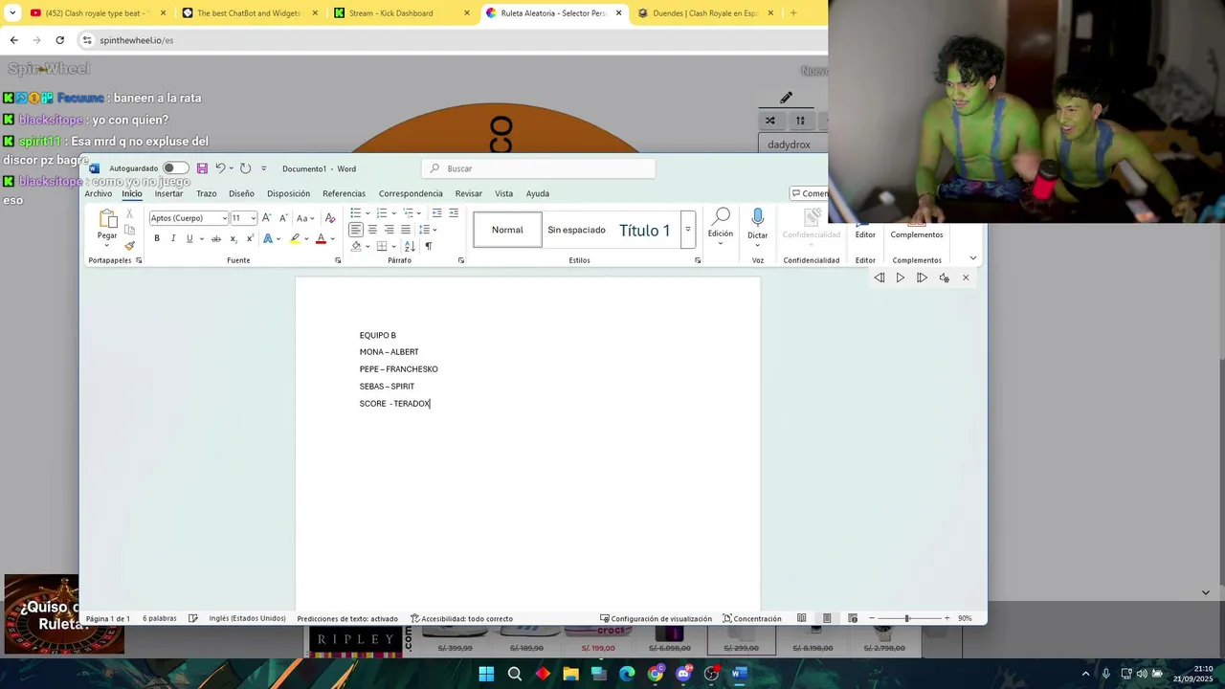Screen dimensions: 1225x689
Task: Click the Undo arrow in Word
Action: [220, 168]
